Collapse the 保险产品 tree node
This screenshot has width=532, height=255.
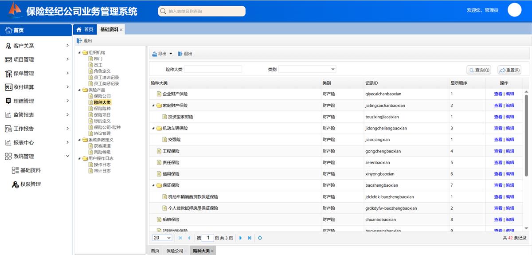pos(79,90)
